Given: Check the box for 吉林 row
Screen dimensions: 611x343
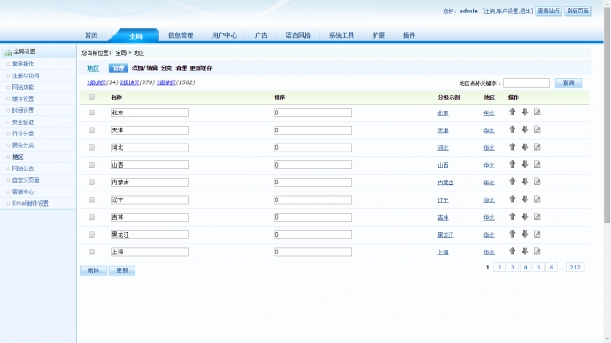Looking at the screenshot, I should click(x=91, y=217).
